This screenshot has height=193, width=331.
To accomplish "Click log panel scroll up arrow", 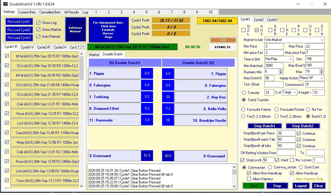I will (234, 167).
